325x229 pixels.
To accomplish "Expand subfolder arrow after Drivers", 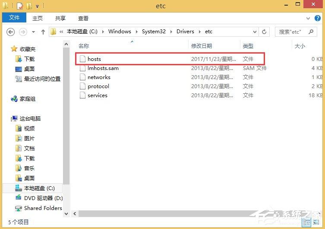I will tap(199, 32).
